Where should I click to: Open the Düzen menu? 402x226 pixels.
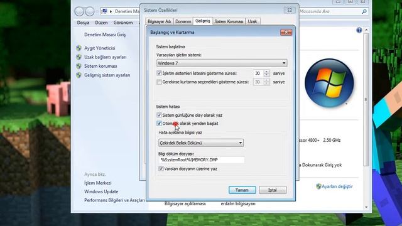pyautogui.click(x=101, y=23)
